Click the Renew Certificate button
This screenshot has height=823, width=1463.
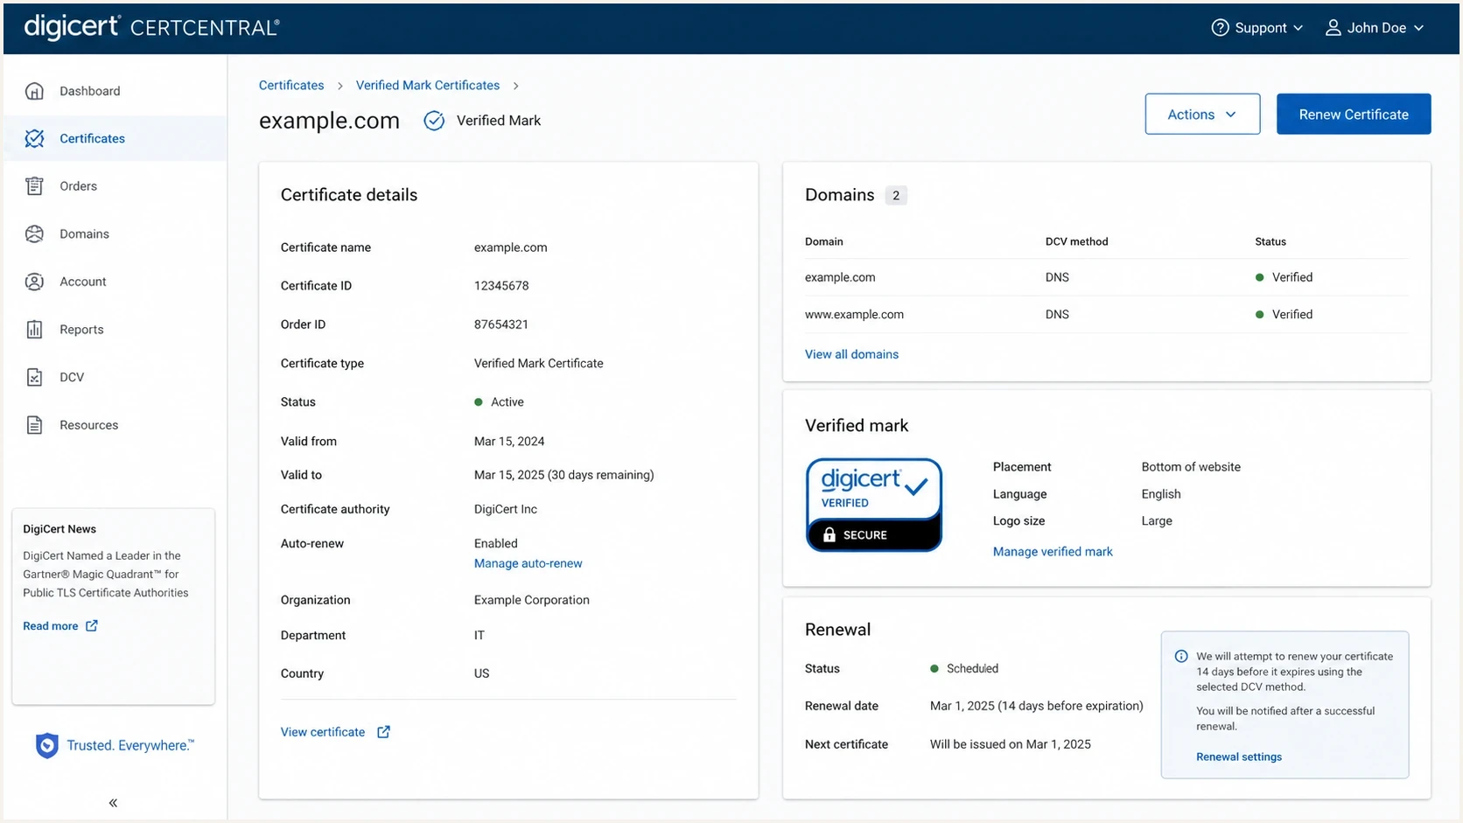[x=1354, y=114]
